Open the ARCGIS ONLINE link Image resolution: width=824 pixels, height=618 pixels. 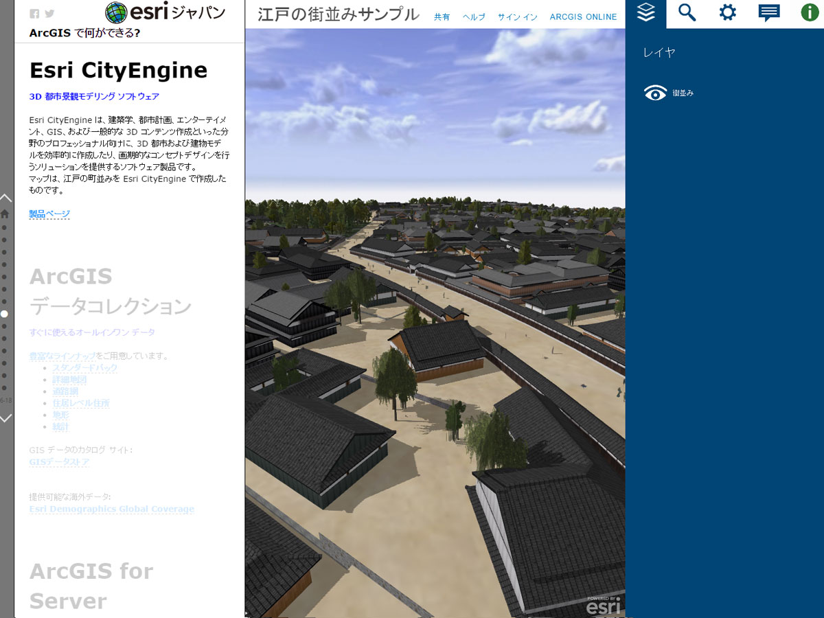point(583,17)
